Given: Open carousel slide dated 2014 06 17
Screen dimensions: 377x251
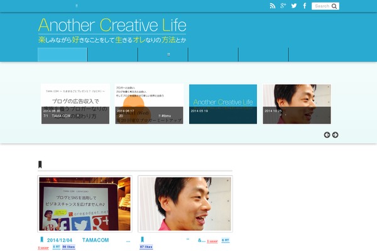Looking at the screenshot, I should (149, 104).
